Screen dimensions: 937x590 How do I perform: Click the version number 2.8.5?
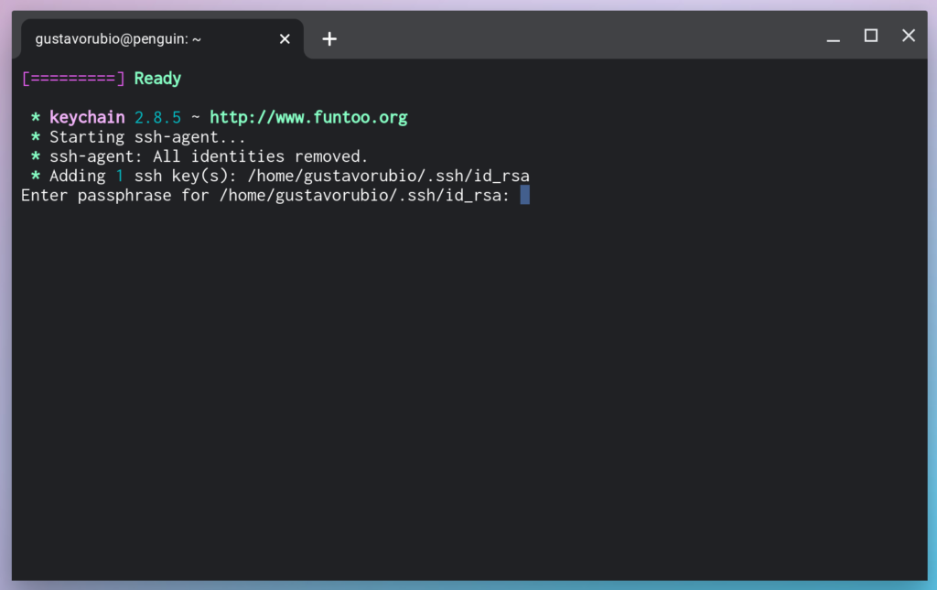(x=157, y=117)
